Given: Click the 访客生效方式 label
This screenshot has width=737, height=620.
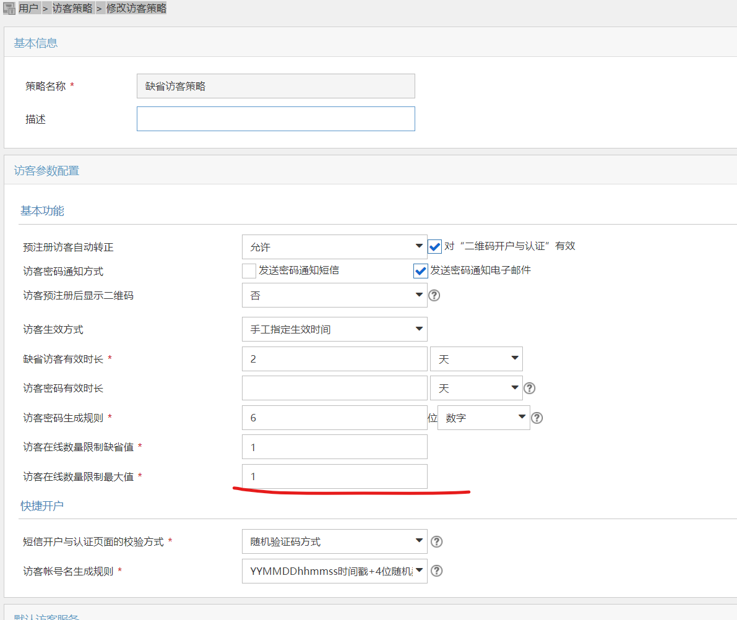Looking at the screenshot, I should (x=53, y=330).
